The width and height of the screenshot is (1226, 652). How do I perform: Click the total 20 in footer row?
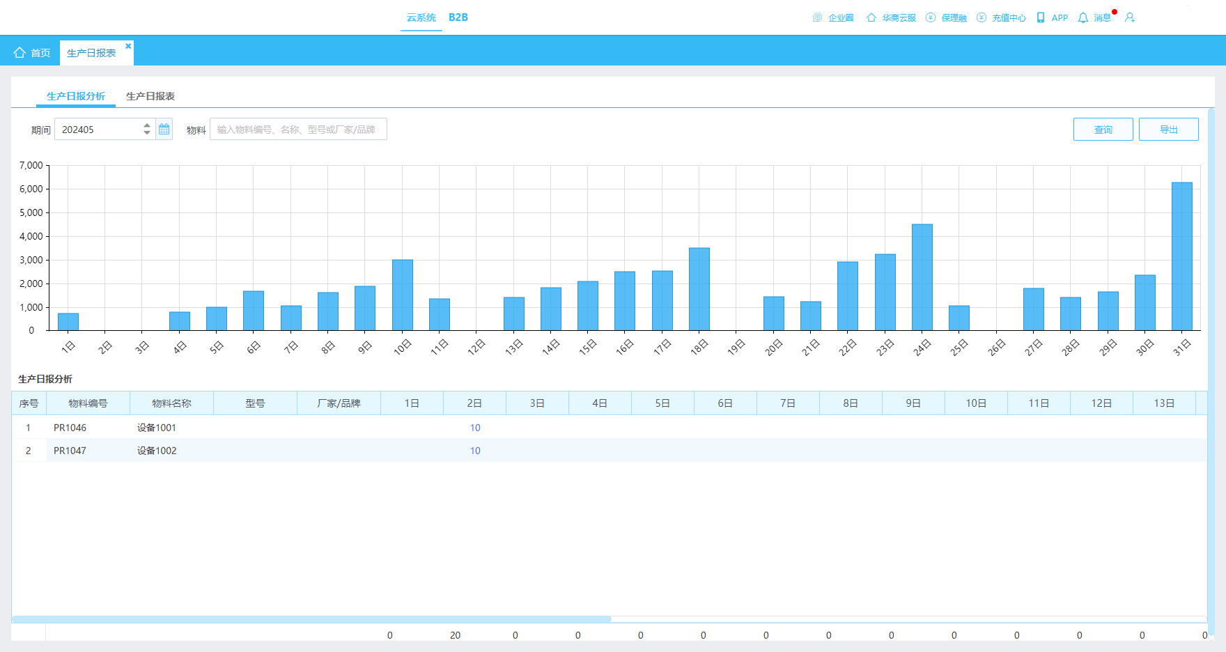(455, 635)
